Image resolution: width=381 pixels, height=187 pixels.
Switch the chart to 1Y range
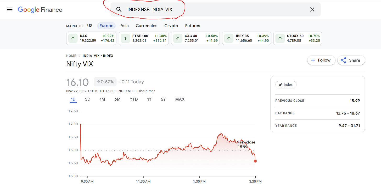point(149,99)
